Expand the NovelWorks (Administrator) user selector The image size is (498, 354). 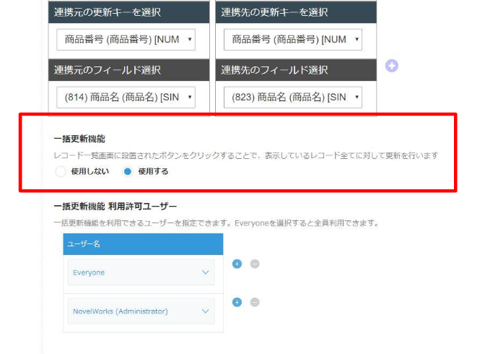(x=141, y=311)
